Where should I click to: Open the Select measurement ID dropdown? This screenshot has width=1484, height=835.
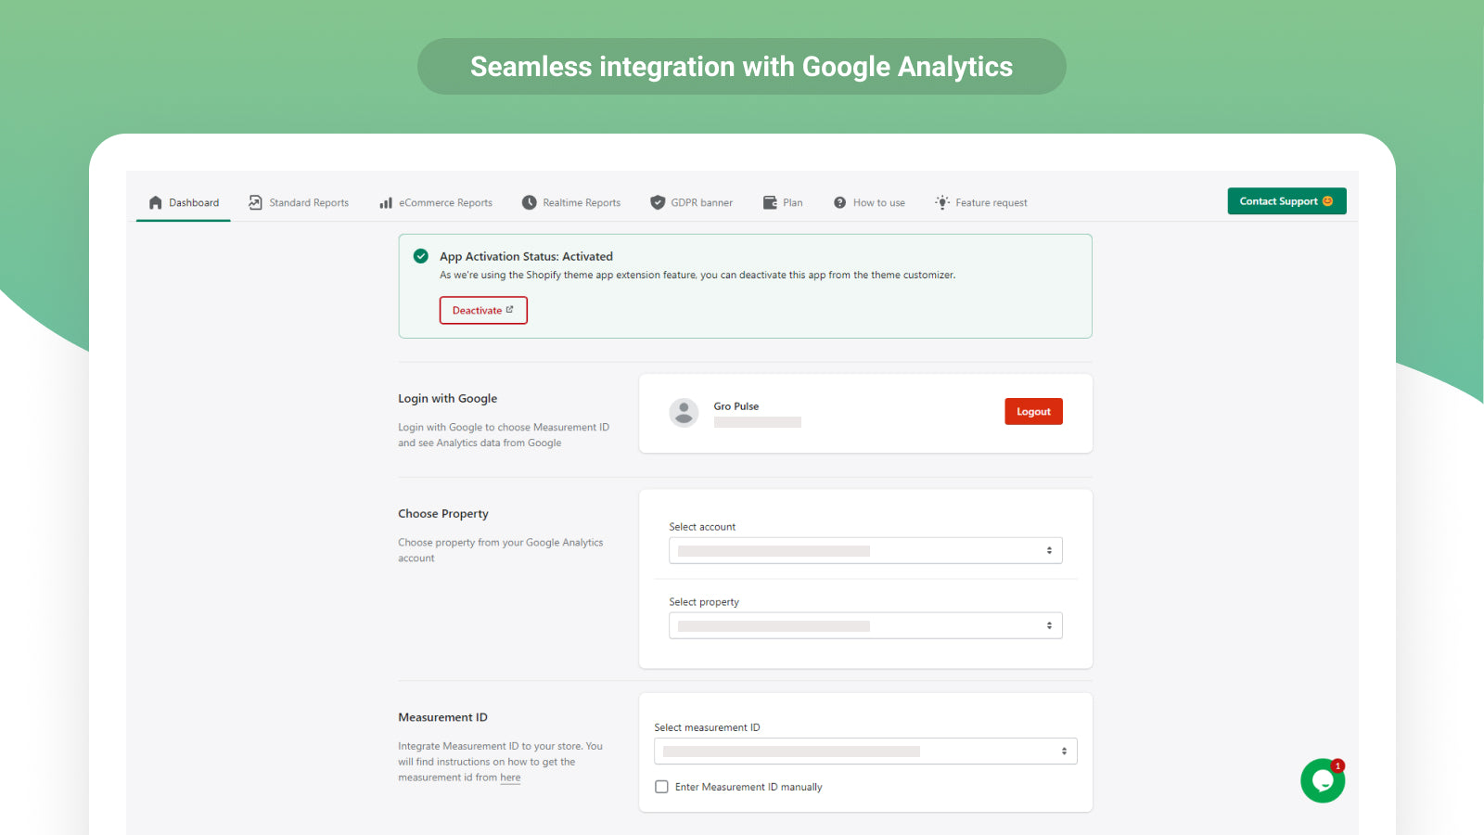[865, 751]
